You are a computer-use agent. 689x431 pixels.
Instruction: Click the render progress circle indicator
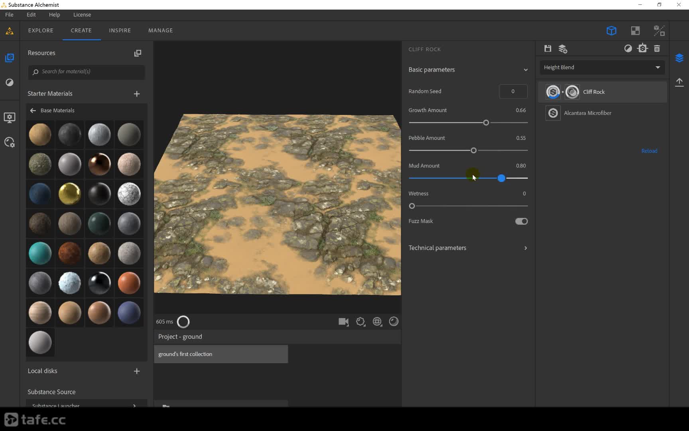(x=183, y=322)
